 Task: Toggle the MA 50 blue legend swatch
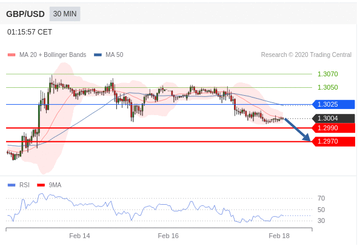coord(98,55)
